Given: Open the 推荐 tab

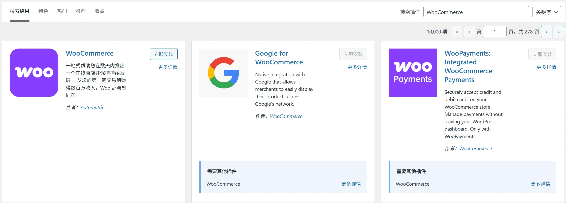Looking at the screenshot, I should click(x=81, y=11).
